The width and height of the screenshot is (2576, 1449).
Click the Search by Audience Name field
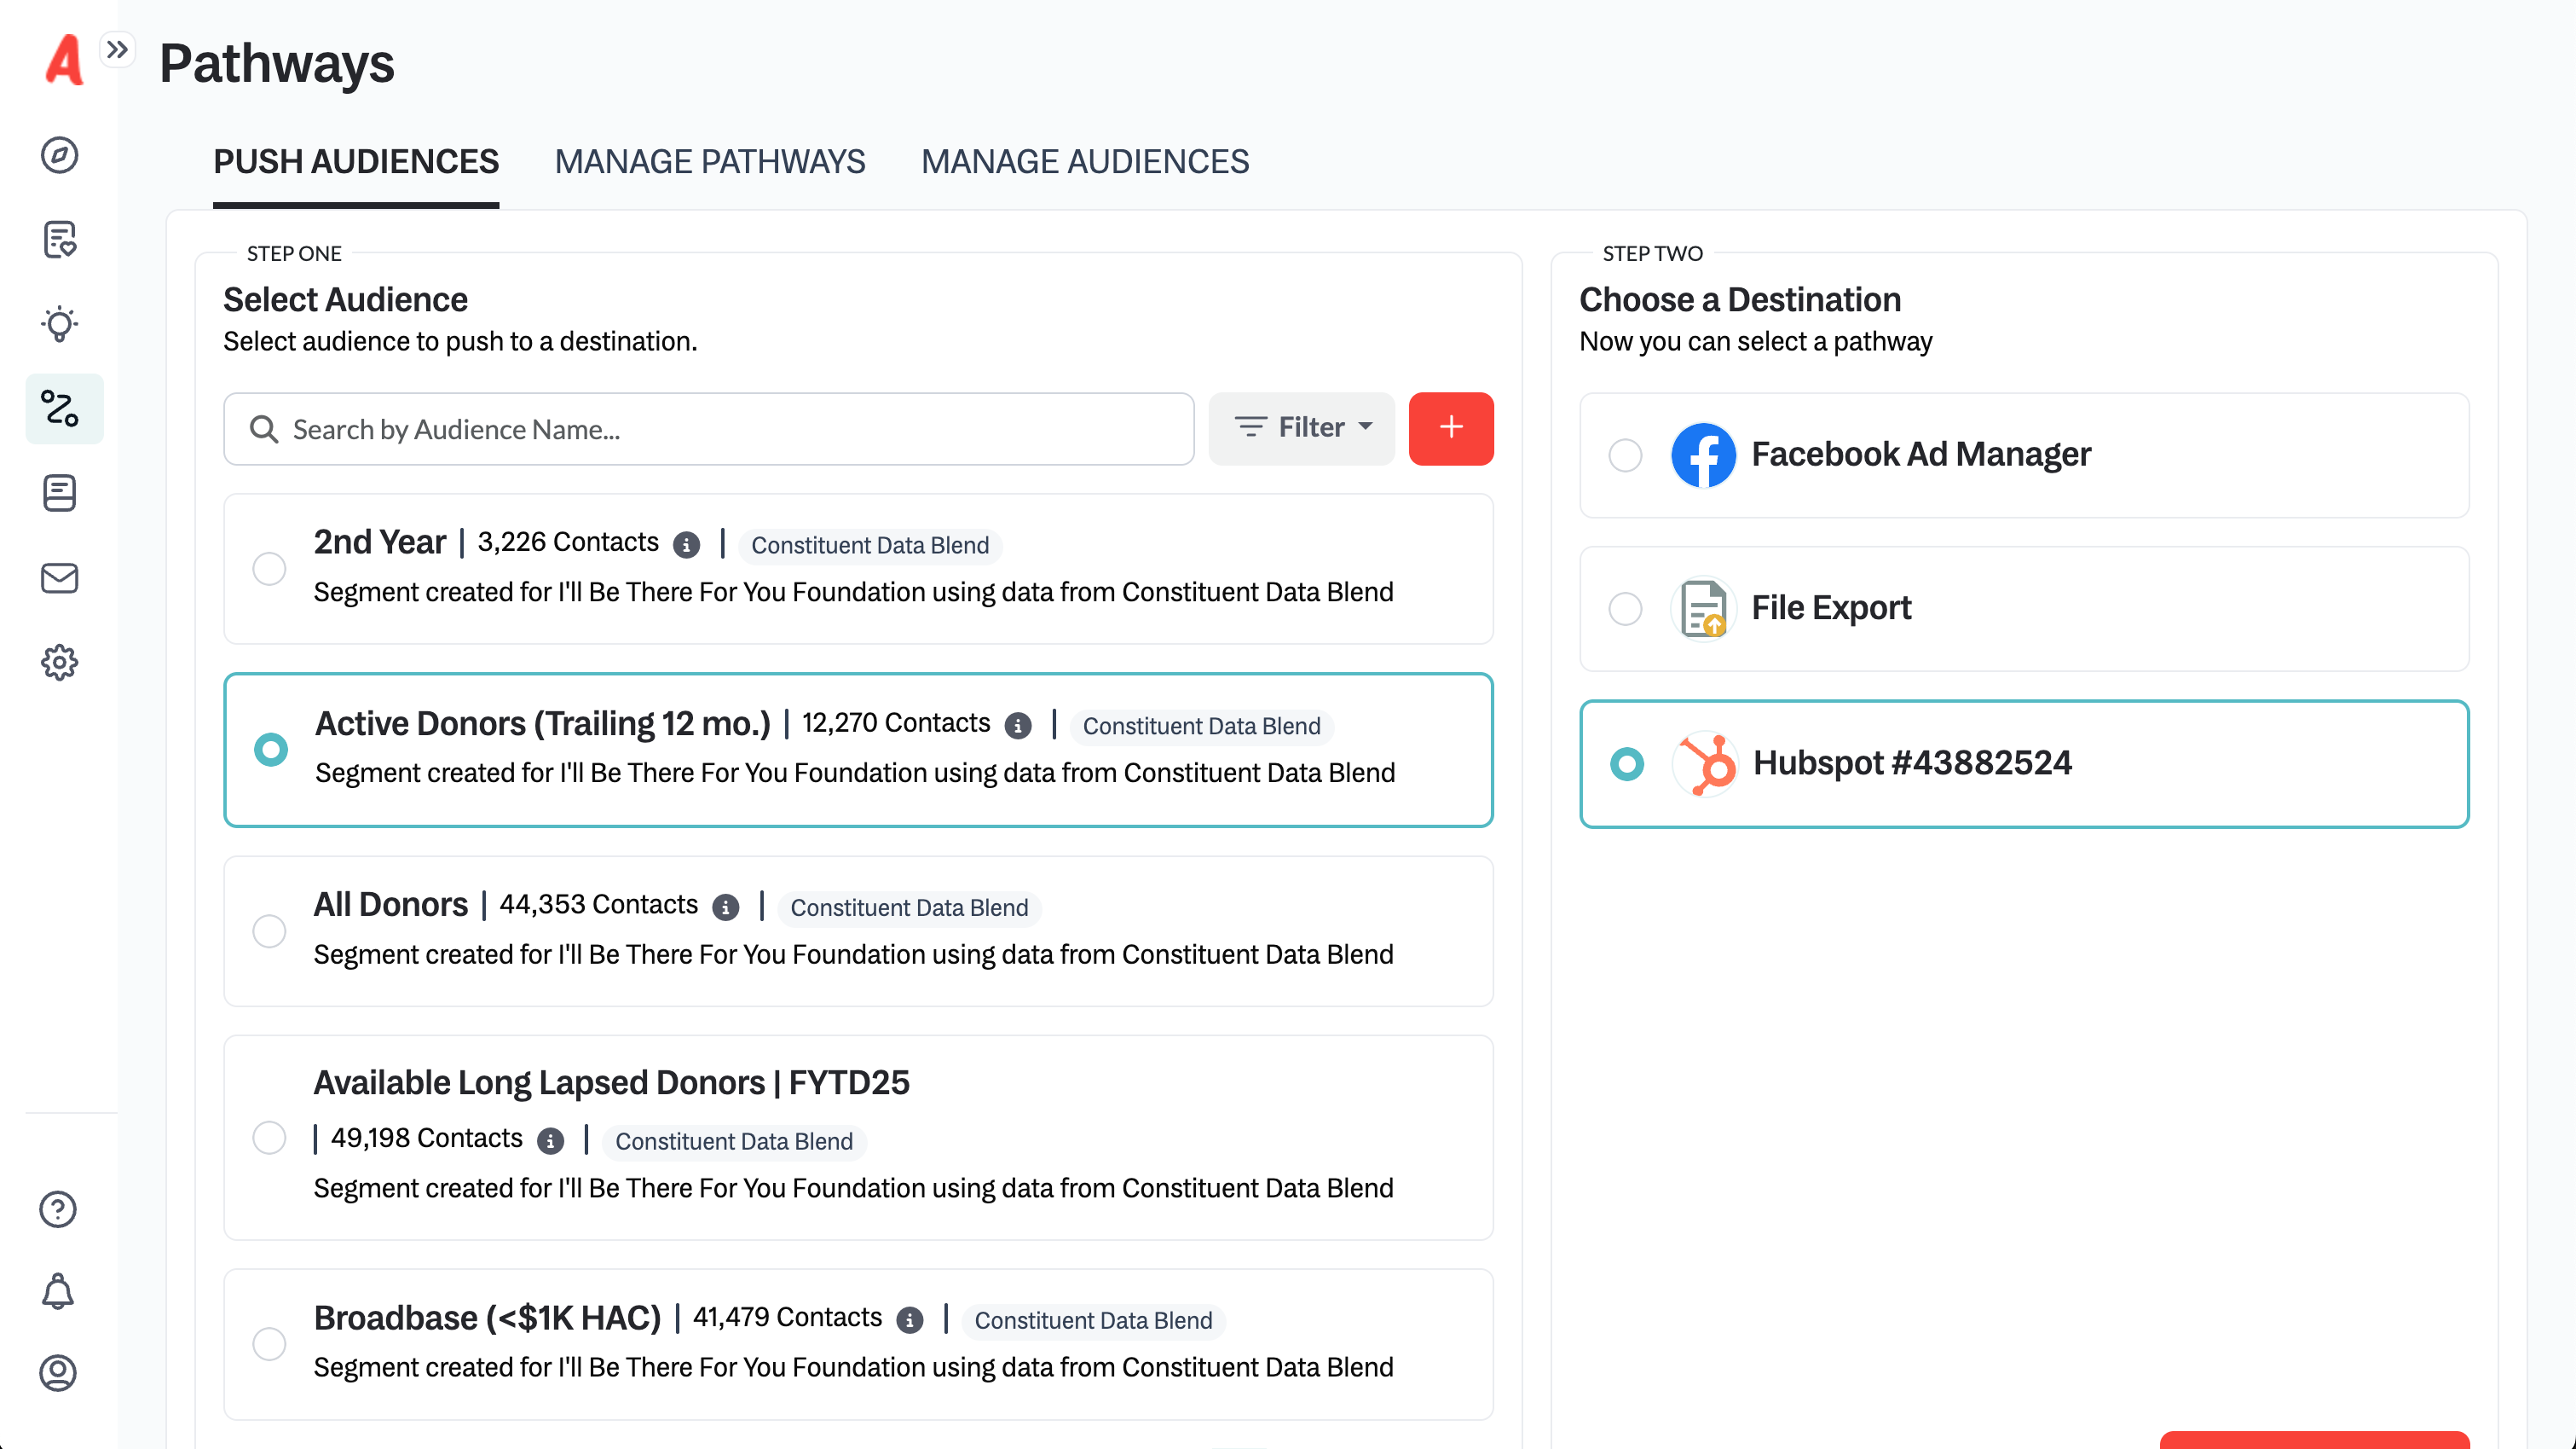click(x=708, y=428)
